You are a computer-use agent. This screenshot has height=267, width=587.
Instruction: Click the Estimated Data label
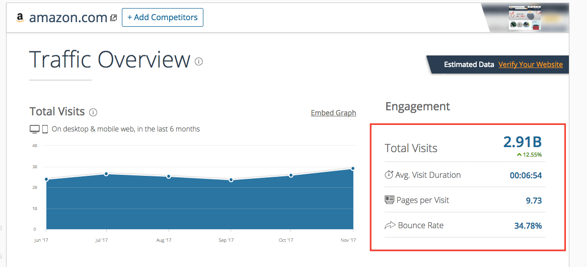[469, 64]
